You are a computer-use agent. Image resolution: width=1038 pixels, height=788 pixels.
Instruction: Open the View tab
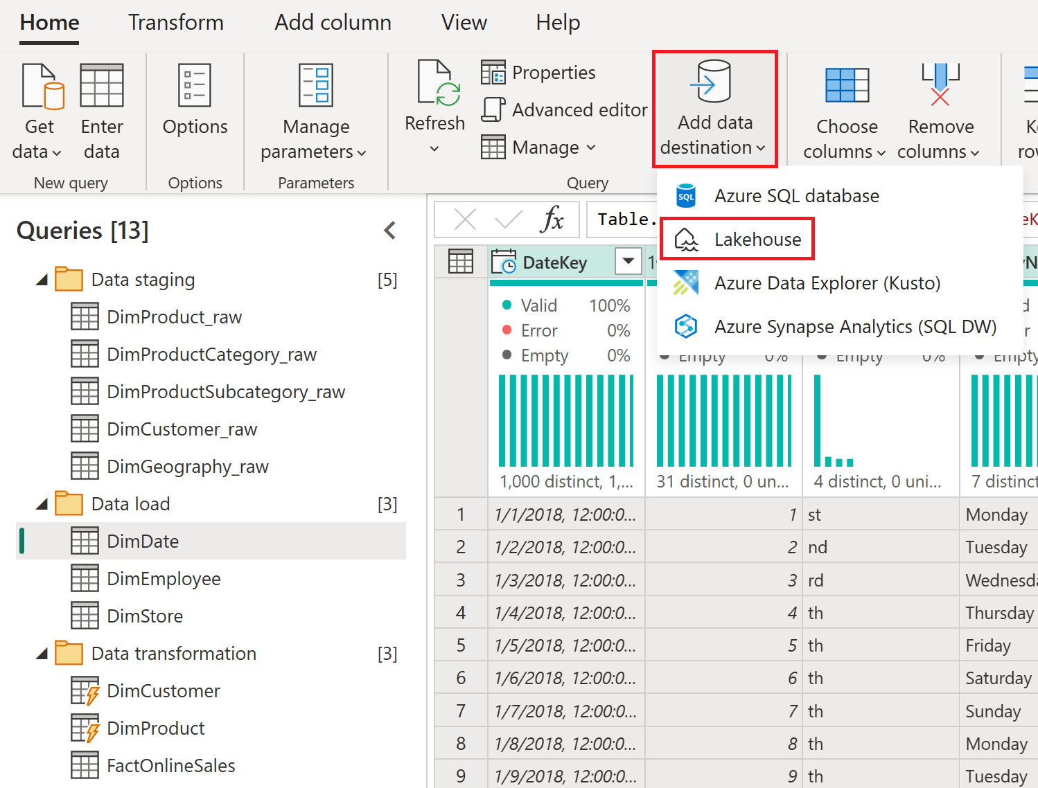click(x=464, y=23)
